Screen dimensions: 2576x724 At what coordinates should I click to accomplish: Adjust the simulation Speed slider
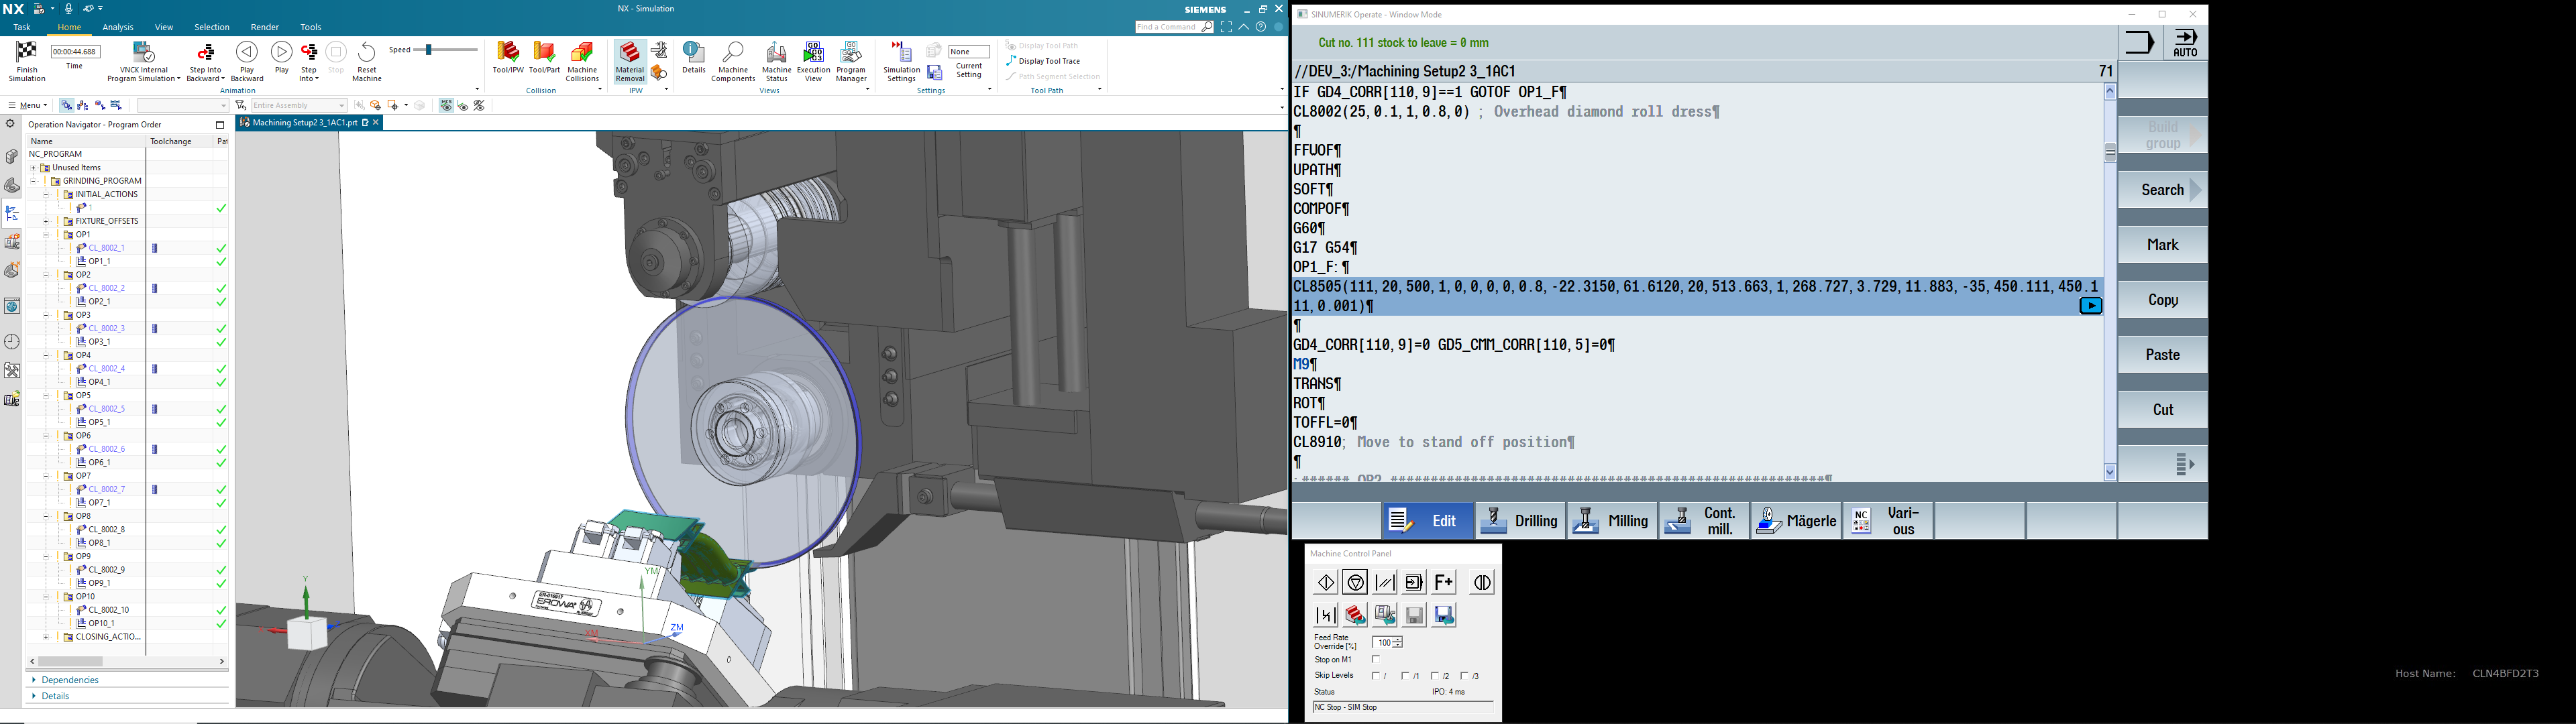pos(428,50)
